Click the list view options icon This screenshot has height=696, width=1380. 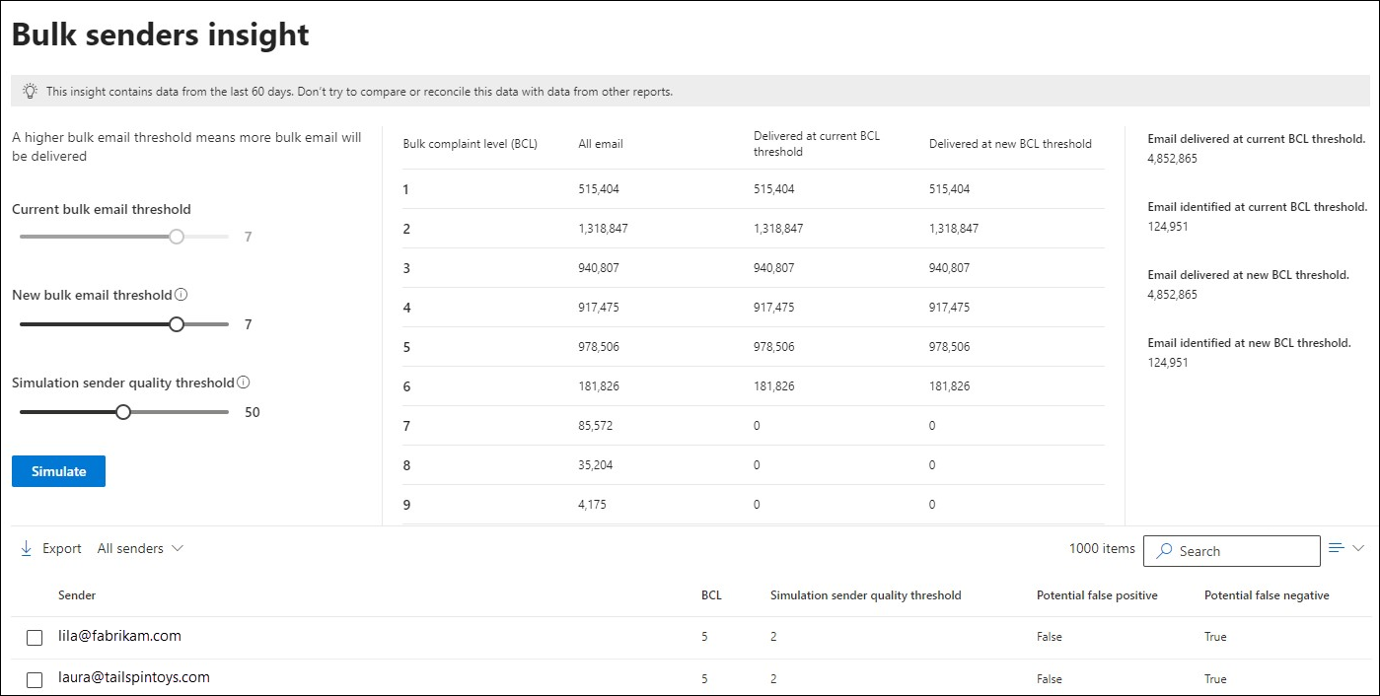(1337, 548)
